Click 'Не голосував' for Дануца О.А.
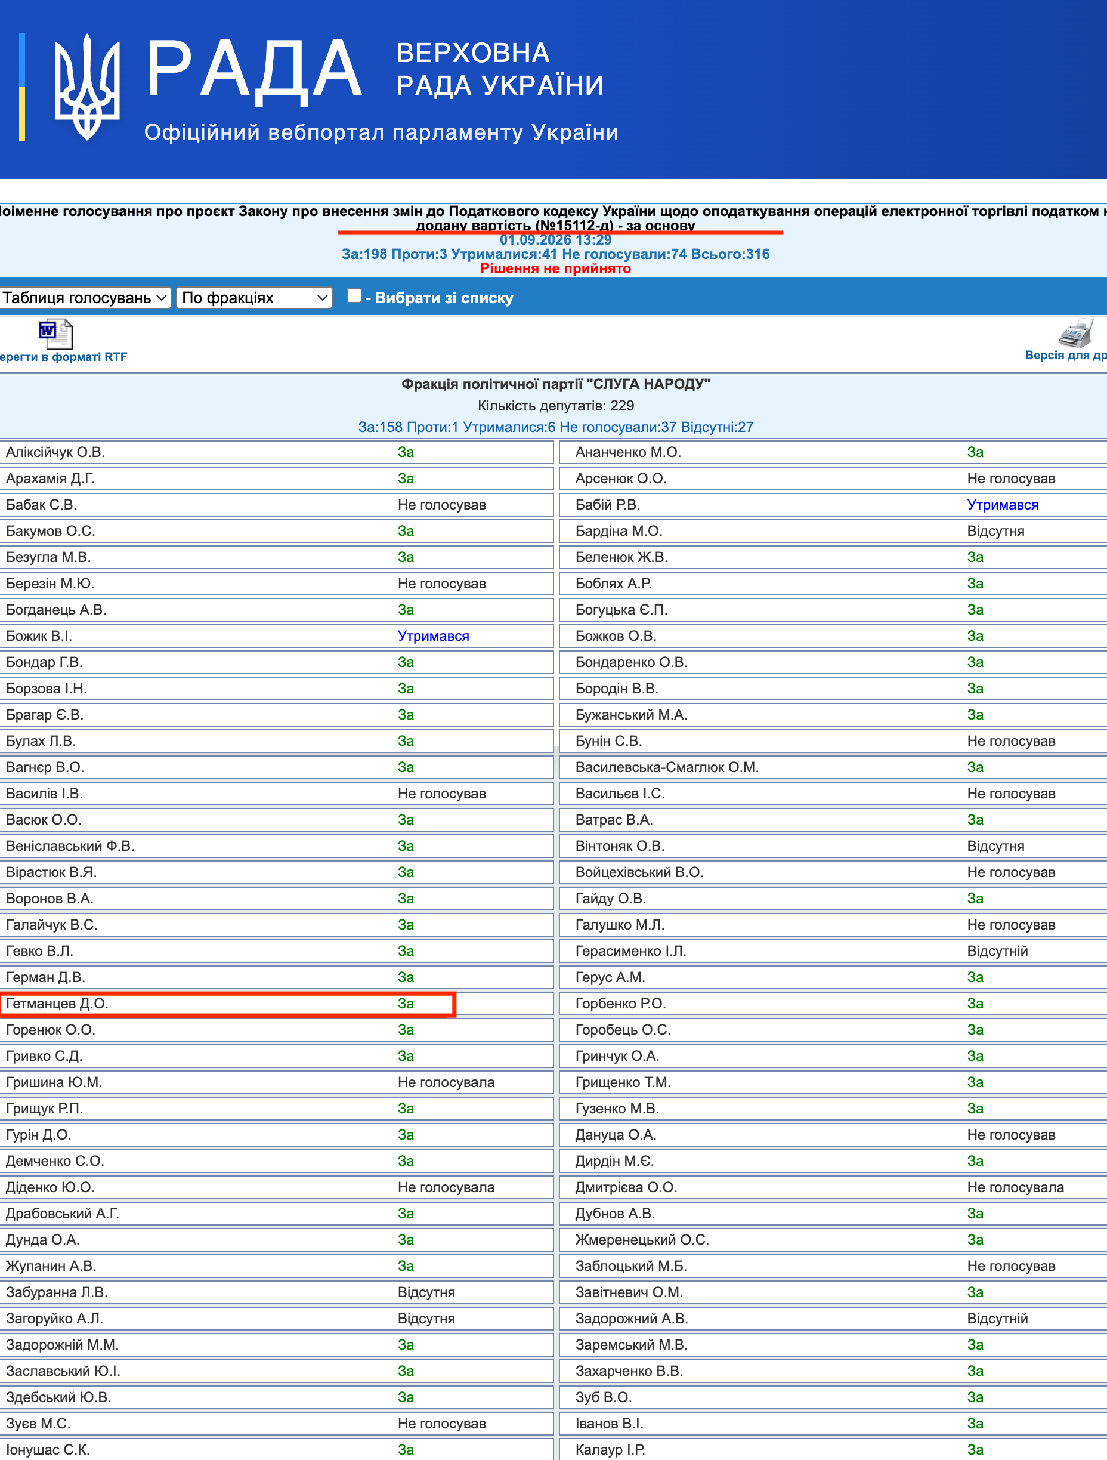Screen dimensions: 1107x1460 [x=1011, y=1135]
